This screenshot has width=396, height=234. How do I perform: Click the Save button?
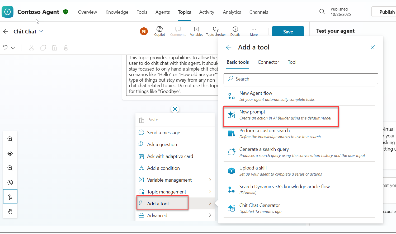288,32
